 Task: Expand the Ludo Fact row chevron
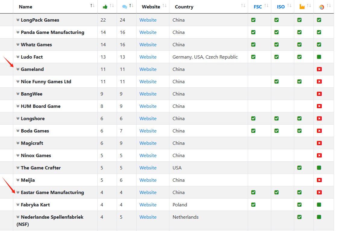pos(18,57)
